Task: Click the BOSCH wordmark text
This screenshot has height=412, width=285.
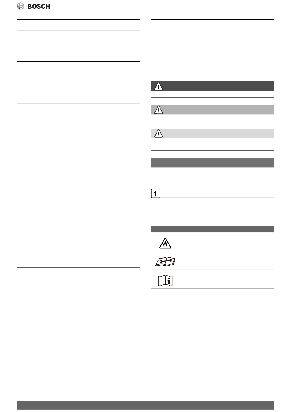Action: click(39, 6)
